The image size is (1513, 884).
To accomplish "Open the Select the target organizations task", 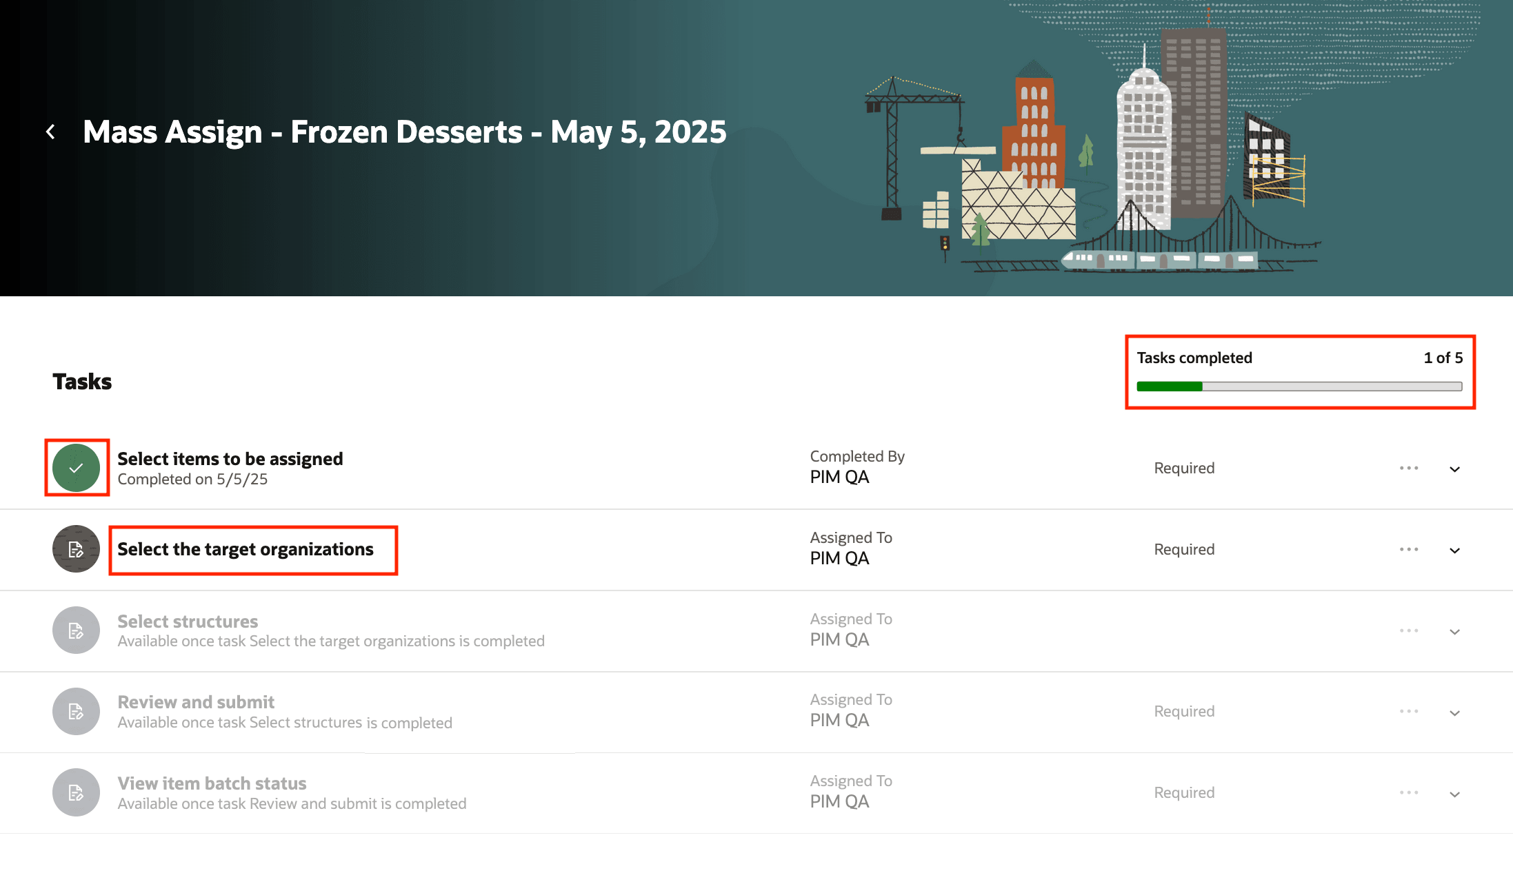I will [x=246, y=549].
